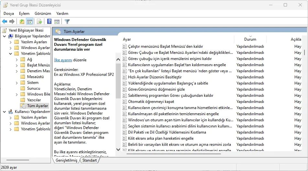
Task: Click the Tüm Ayarlar tree node icon
Action: point(23,106)
